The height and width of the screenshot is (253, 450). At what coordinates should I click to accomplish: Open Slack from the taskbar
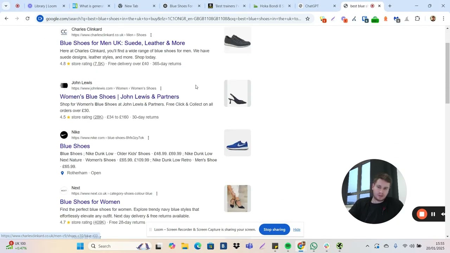click(327, 246)
